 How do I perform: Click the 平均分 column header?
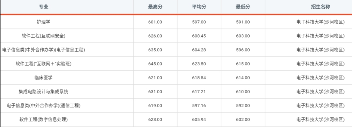(x=199, y=7)
